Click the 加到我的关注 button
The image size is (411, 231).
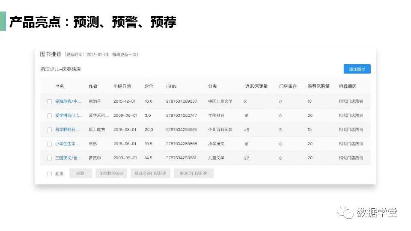(111, 173)
